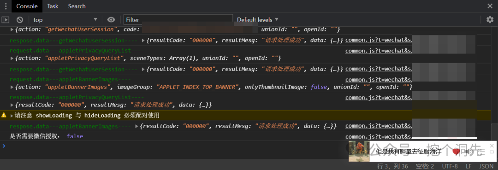Viewport: 498px width, 170px height.
Task: Expand the appletBannerImages action object
Action: (12, 87)
